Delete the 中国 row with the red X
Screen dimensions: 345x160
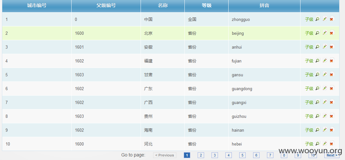331,19
